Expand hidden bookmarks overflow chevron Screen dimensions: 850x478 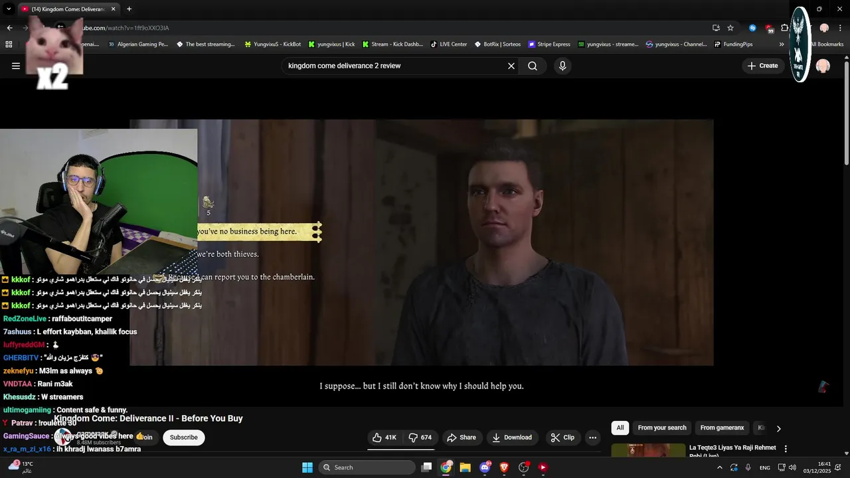tap(782, 44)
